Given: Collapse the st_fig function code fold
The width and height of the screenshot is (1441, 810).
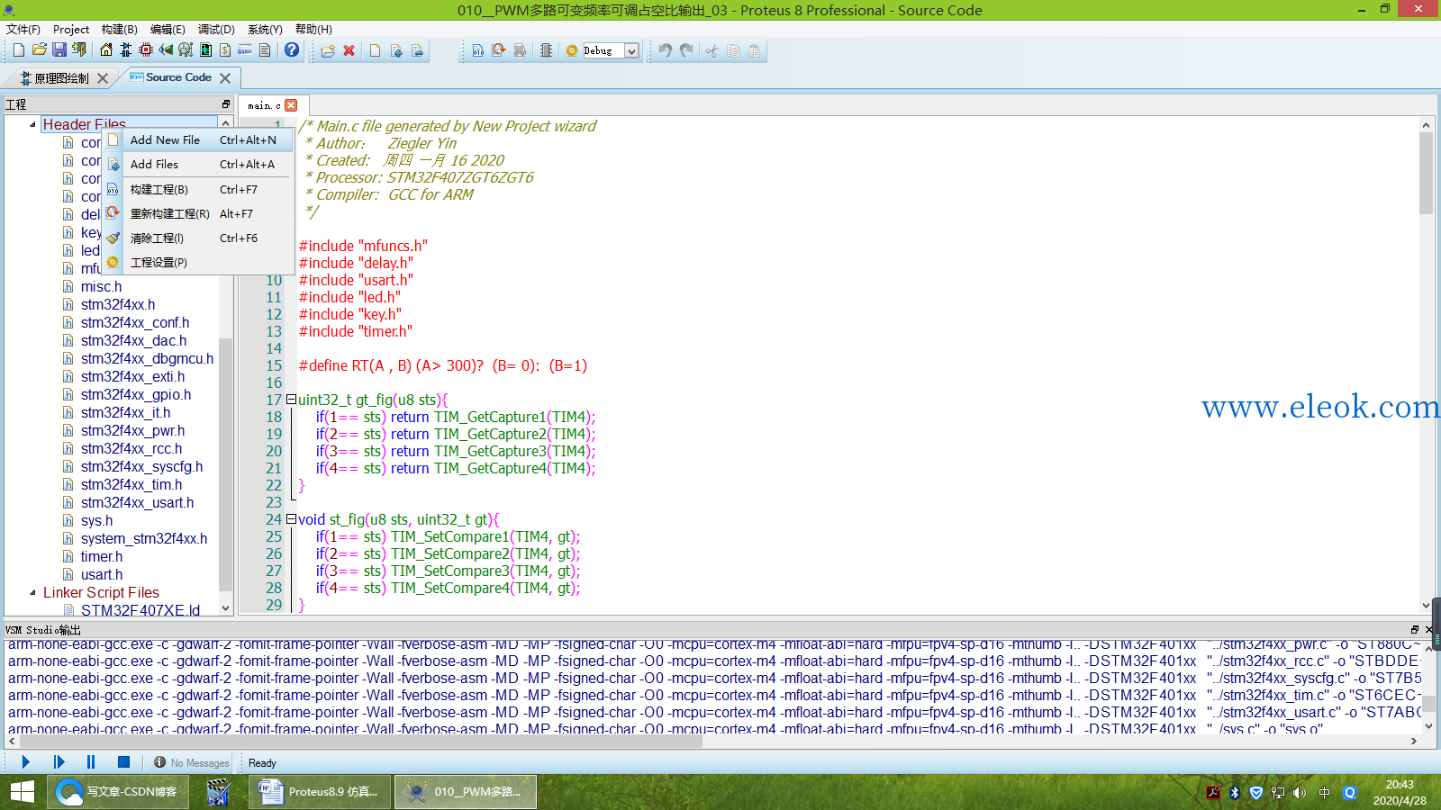Looking at the screenshot, I should [x=291, y=519].
